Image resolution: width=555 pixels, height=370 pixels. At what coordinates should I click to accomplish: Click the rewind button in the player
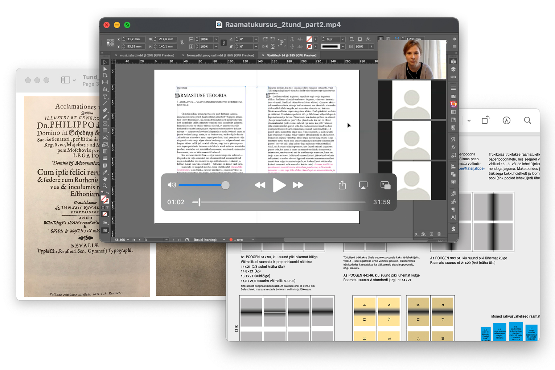[260, 185]
